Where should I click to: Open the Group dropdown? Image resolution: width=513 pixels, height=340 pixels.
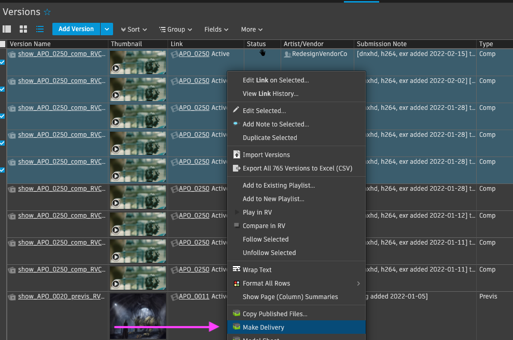[175, 30]
